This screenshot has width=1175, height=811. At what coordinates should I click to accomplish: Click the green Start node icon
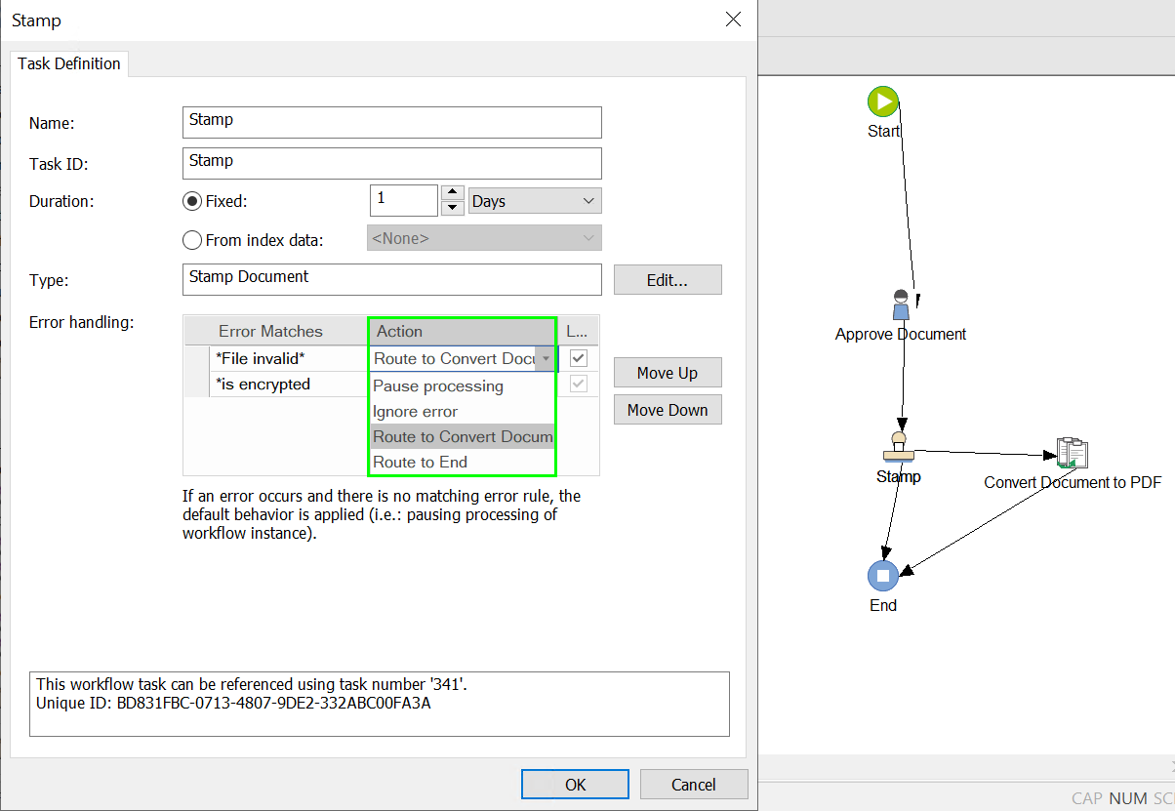pyautogui.click(x=883, y=101)
